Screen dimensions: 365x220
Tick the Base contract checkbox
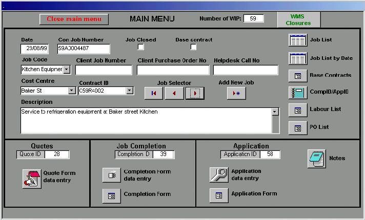click(x=193, y=47)
